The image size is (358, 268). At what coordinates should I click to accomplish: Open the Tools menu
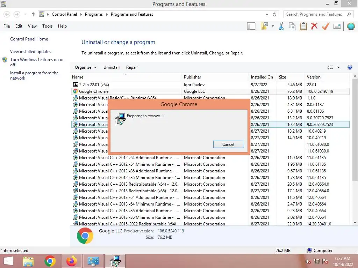click(x=47, y=26)
